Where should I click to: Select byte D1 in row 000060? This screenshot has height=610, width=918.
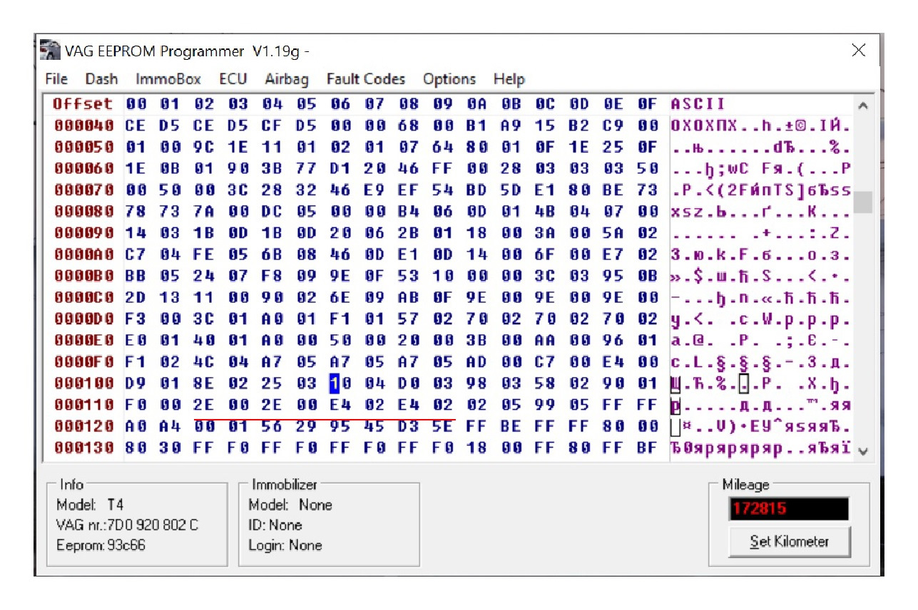(x=340, y=169)
